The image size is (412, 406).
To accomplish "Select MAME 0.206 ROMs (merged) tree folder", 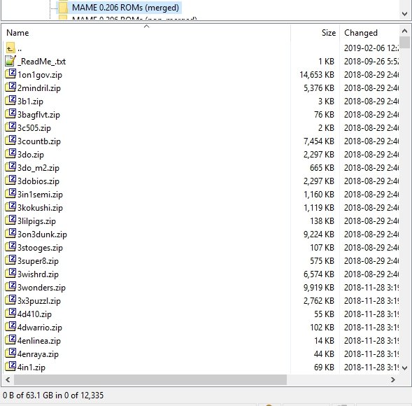I will (x=125, y=8).
